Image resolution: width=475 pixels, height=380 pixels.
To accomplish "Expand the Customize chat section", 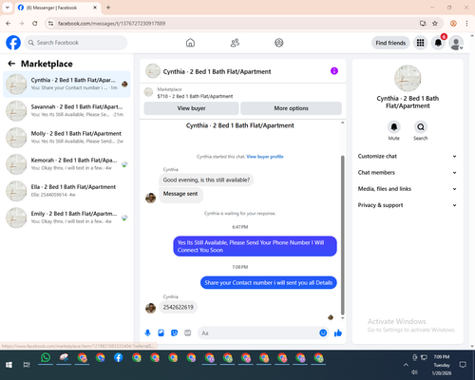I will click(x=408, y=156).
